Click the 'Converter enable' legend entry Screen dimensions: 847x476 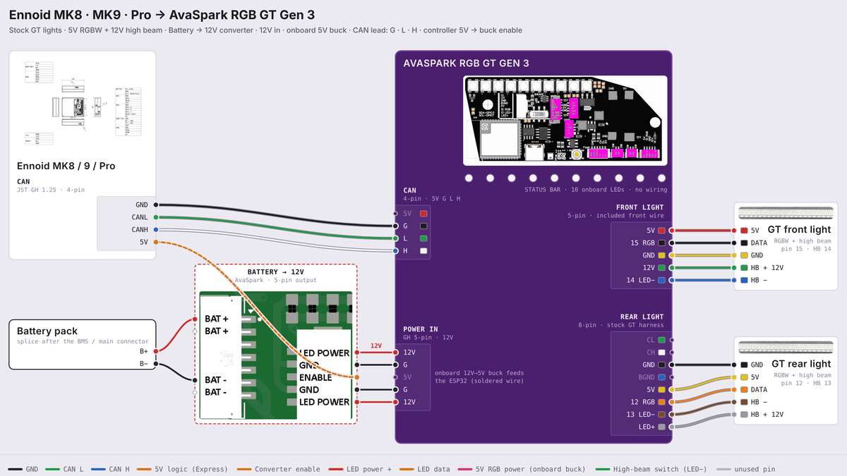point(278,469)
